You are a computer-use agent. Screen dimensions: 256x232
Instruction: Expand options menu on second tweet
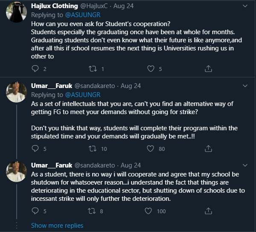pyautogui.click(x=245, y=86)
